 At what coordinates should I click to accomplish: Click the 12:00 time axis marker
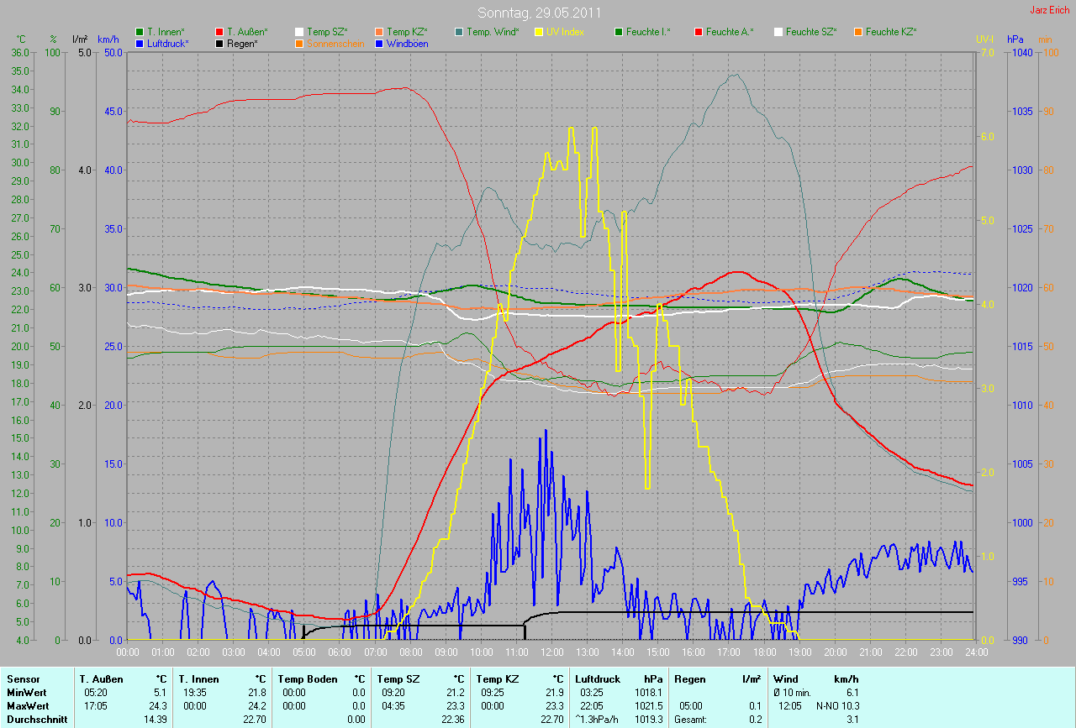551,652
